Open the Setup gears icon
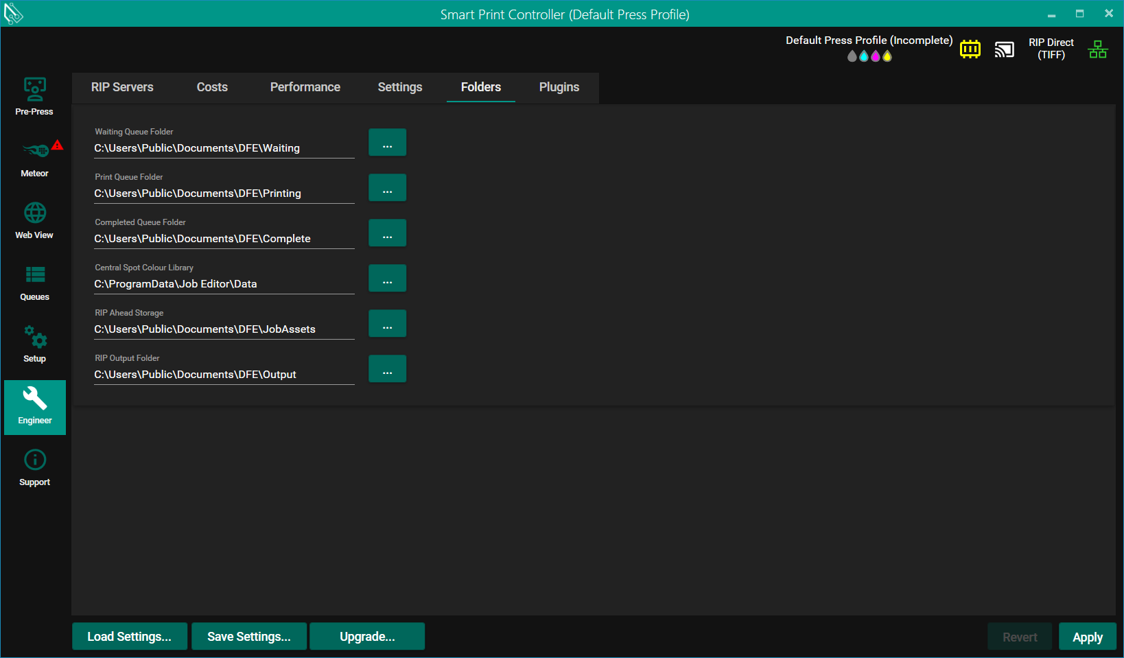Viewport: 1124px width, 658px height. [x=34, y=344]
